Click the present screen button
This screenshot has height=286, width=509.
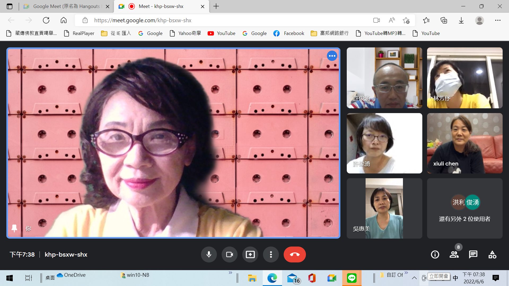pyautogui.click(x=250, y=254)
